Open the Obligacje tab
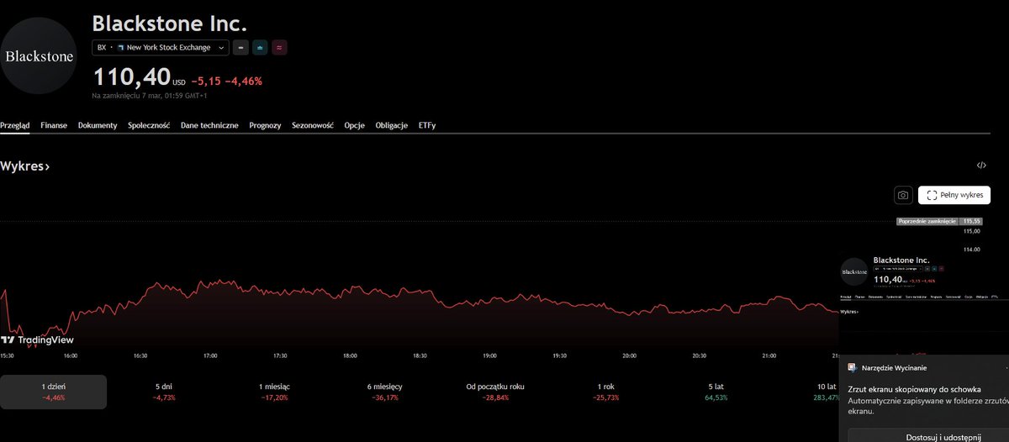This screenshot has width=1009, height=442. [x=392, y=125]
